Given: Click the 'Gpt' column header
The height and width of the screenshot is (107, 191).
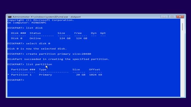Looking at the screenshot, I should pyautogui.click(x=103, y=33).
